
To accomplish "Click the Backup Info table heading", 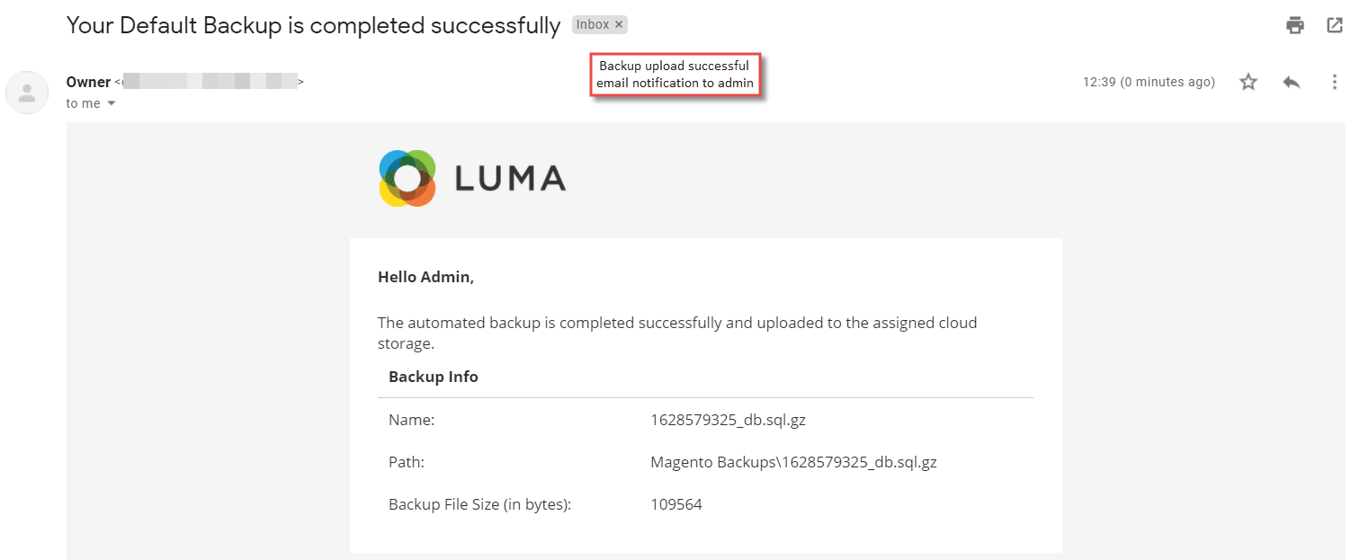I will point(434,377).
